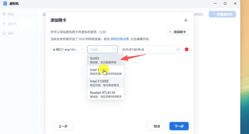This screenshot has width=249, height=134.
Task: Select Realtek RTL8139 adapter option
Action: [x=106, y=94]
